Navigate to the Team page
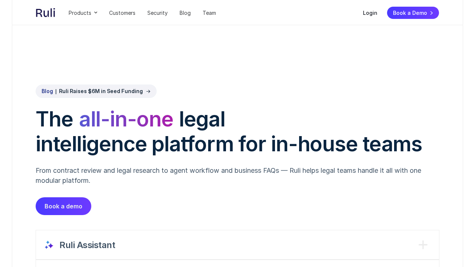475x267 pixels. tap(209, 12)
